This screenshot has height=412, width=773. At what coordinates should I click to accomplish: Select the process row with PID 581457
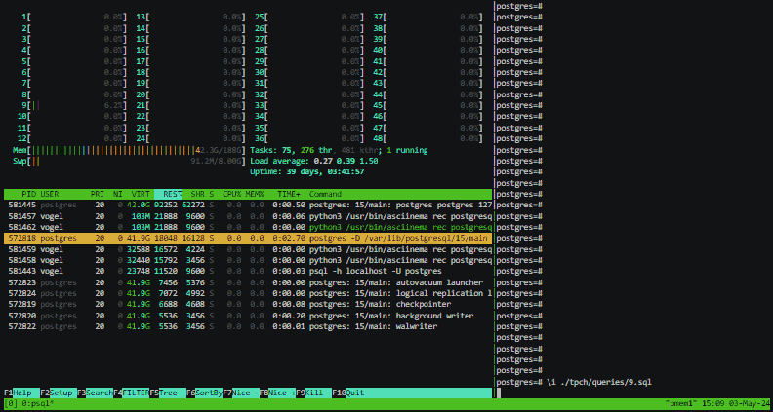(248, 216)
